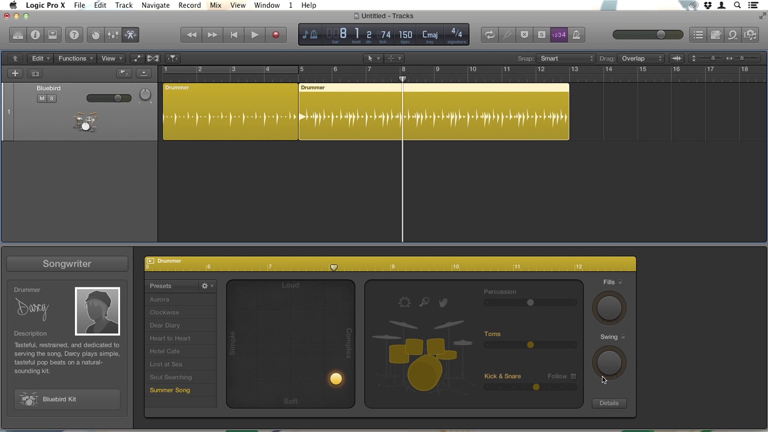This screenshot has width=768, height=432.
Task: Click the Songwriter genre button
Action: [67, 264]
